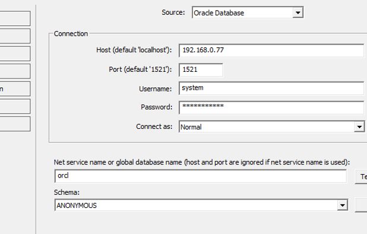Click the left sidebar button ending in 'n'
Image resolution: width=367 pixels, height=234 pixels.
(15, 88)
